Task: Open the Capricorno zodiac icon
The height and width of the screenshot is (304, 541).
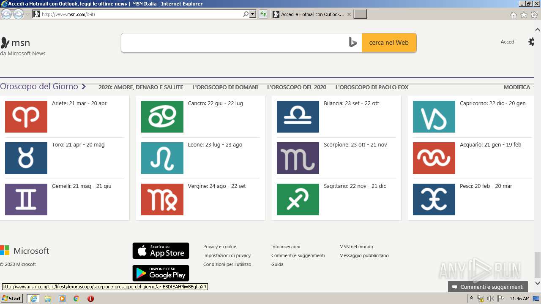Action: (x=434, y=117)
